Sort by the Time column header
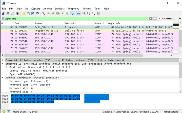 pyautogui.click(x=24, y=23)
